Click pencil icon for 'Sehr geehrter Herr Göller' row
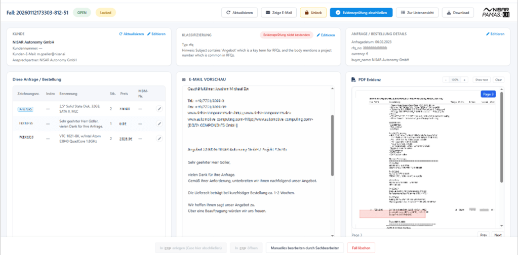This screenshot has width=518, height=255. pyautogui.click(x=159, y=123)
